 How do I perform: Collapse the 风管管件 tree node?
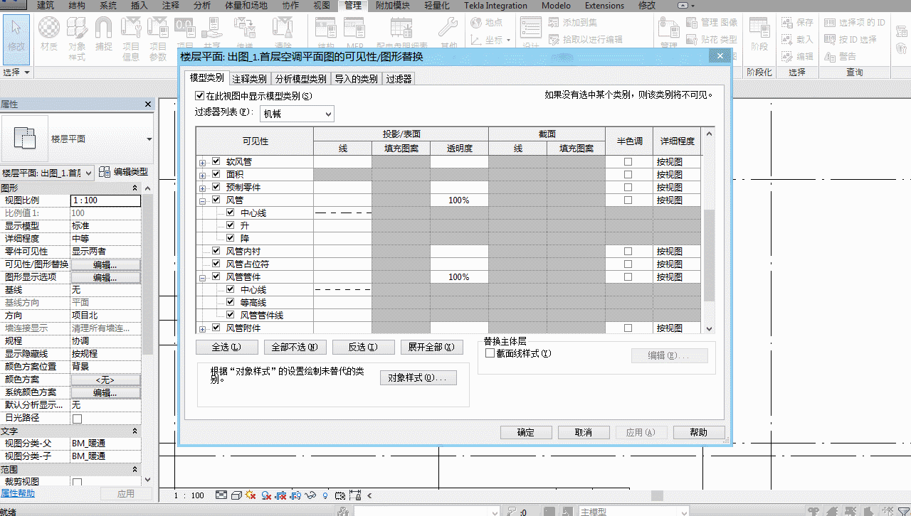(202, 278)
